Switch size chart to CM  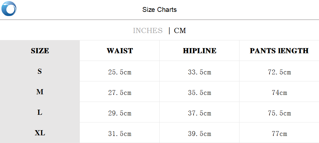pos(180,30)
